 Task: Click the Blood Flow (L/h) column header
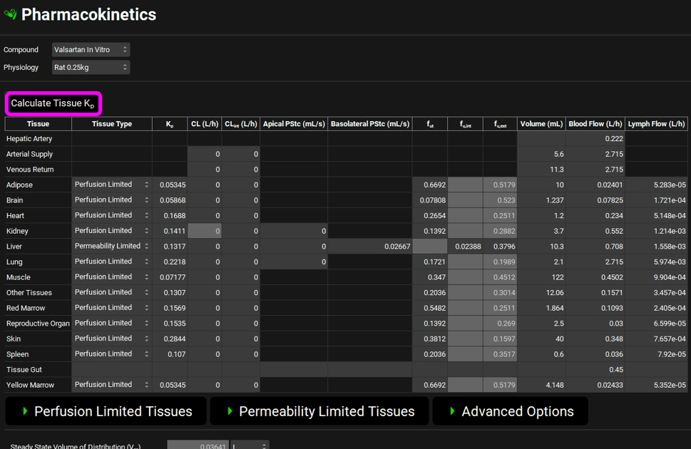coord(595,124)
